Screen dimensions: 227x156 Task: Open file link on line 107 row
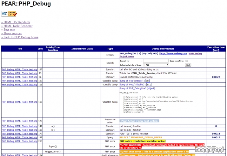[20, 81]
